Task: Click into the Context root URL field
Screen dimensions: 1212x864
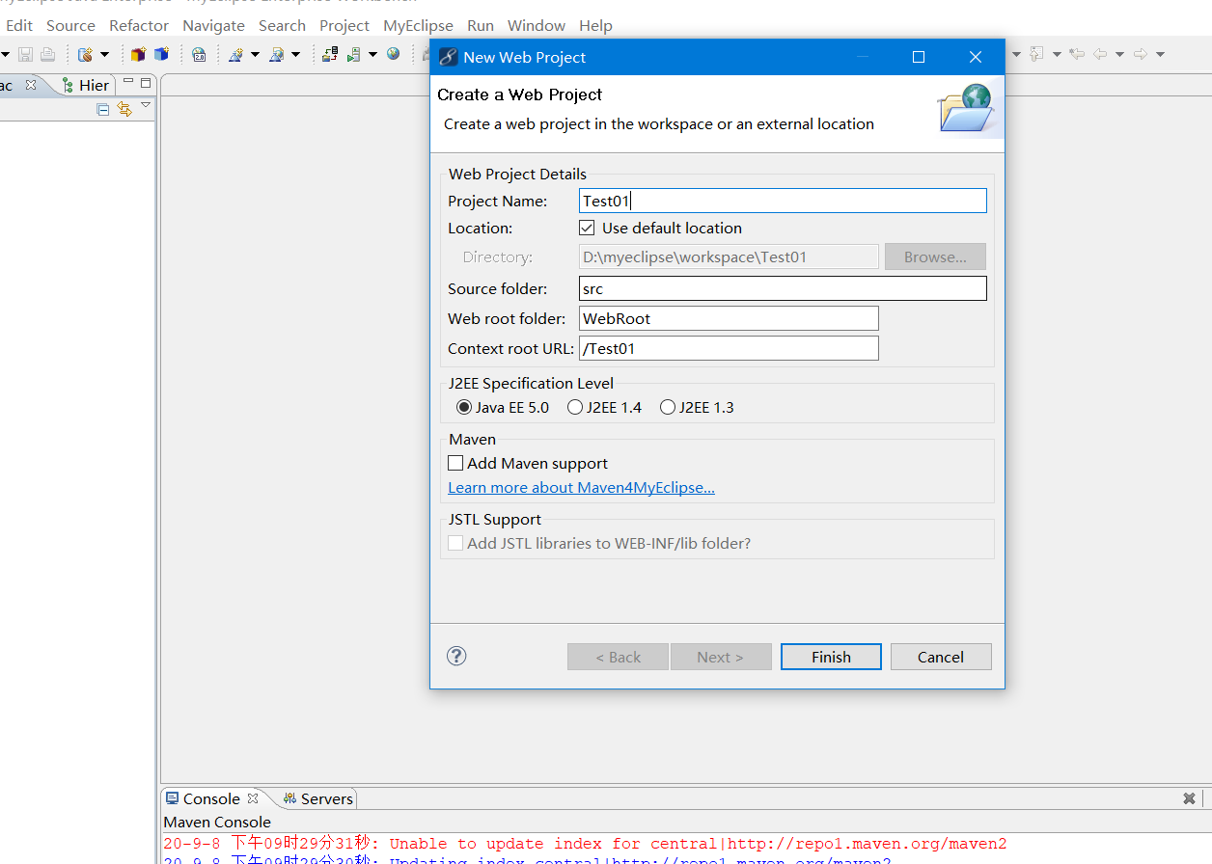Action: point(729,348)
